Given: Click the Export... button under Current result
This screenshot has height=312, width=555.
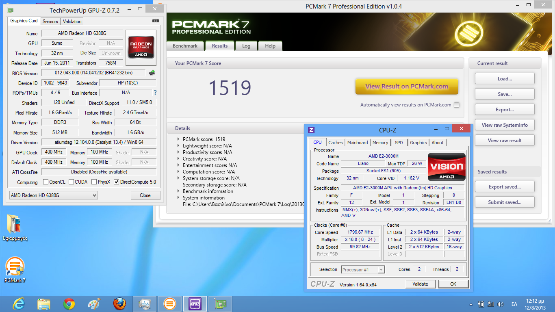Looking at the screenshot, I should pyautogui.click(x=505, y=110).
